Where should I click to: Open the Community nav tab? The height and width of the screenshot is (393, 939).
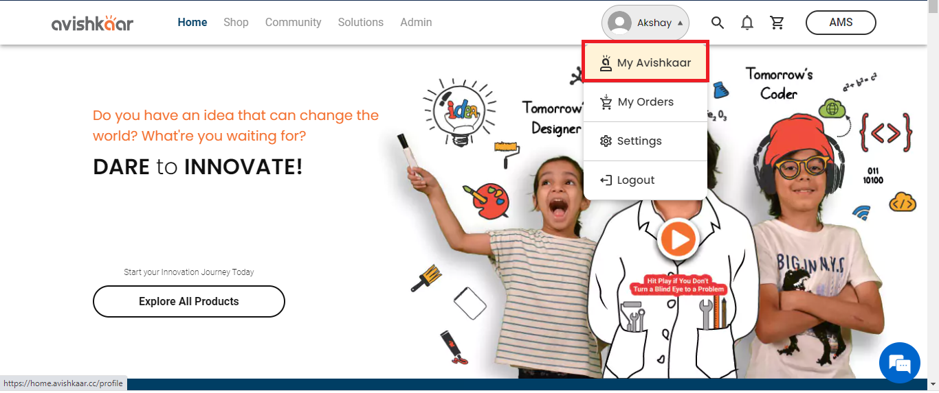[293, 23]
